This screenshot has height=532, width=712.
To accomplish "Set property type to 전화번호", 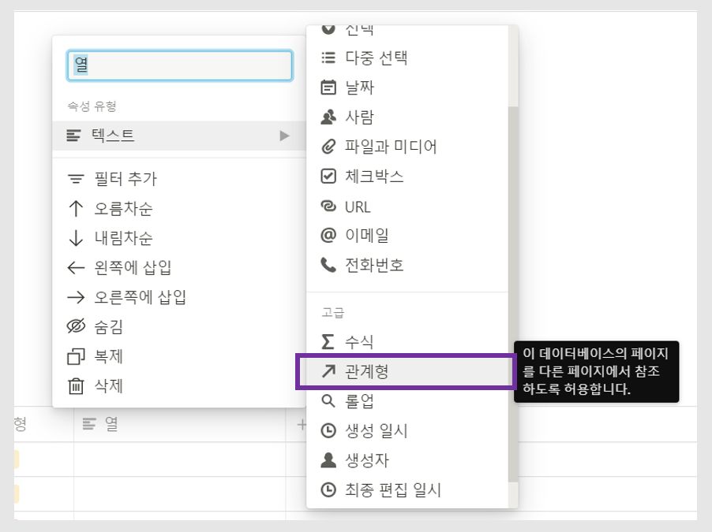I will [x=407, y=265].
